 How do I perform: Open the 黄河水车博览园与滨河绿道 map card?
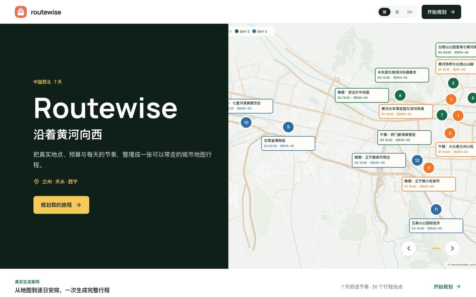tap(406, 111)
